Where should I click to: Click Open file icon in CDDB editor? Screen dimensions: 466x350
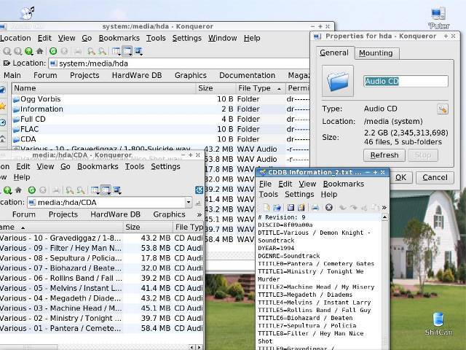tap(277, 207)
